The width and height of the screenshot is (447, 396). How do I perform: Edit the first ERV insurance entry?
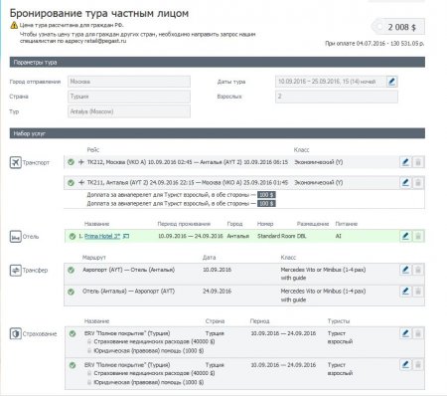405,333
